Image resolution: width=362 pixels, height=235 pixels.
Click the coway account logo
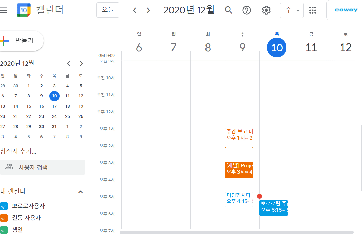[x=346, y=10]
